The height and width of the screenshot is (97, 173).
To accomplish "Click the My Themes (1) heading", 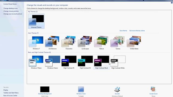I will click(x=33, y=12).
